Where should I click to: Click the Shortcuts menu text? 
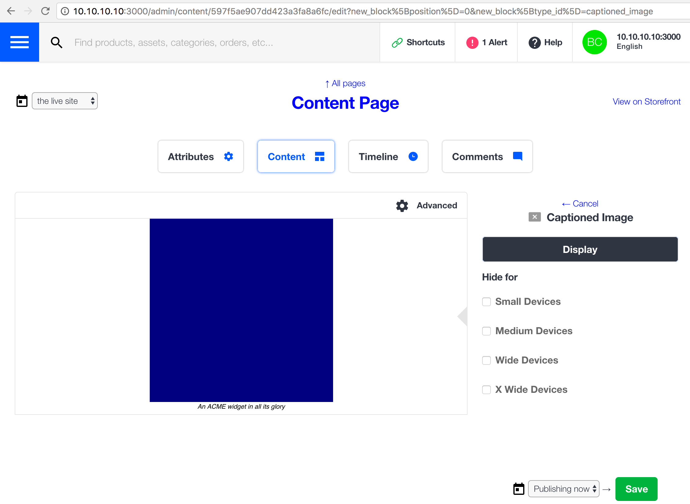[426, 42]
